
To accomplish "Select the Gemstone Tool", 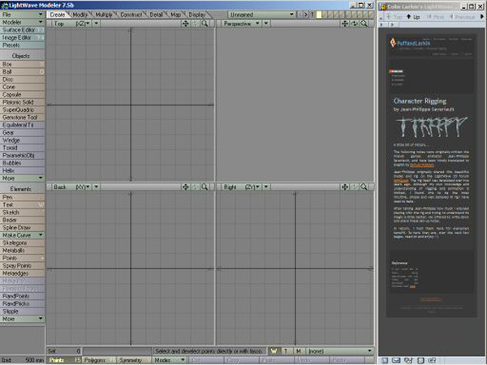I will click(x=23, y=118).
